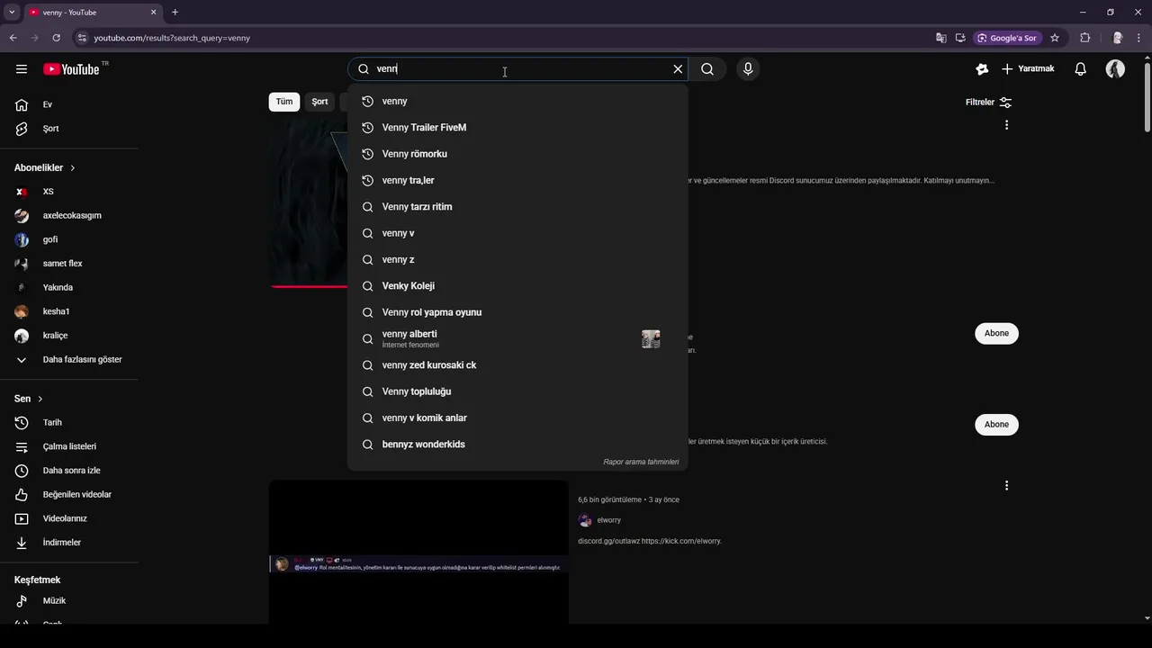Choose suggestion 'venny v komik anlar'
The image size is (1152, 648).
pyautogui.click(x=517, y=418)
